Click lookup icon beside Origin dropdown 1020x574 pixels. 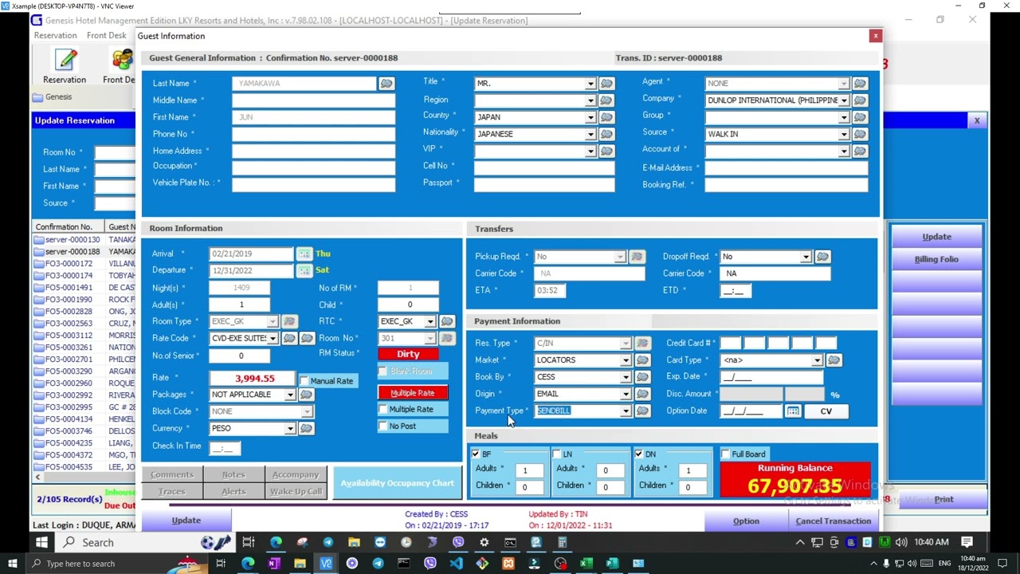(x=642, y=394)
